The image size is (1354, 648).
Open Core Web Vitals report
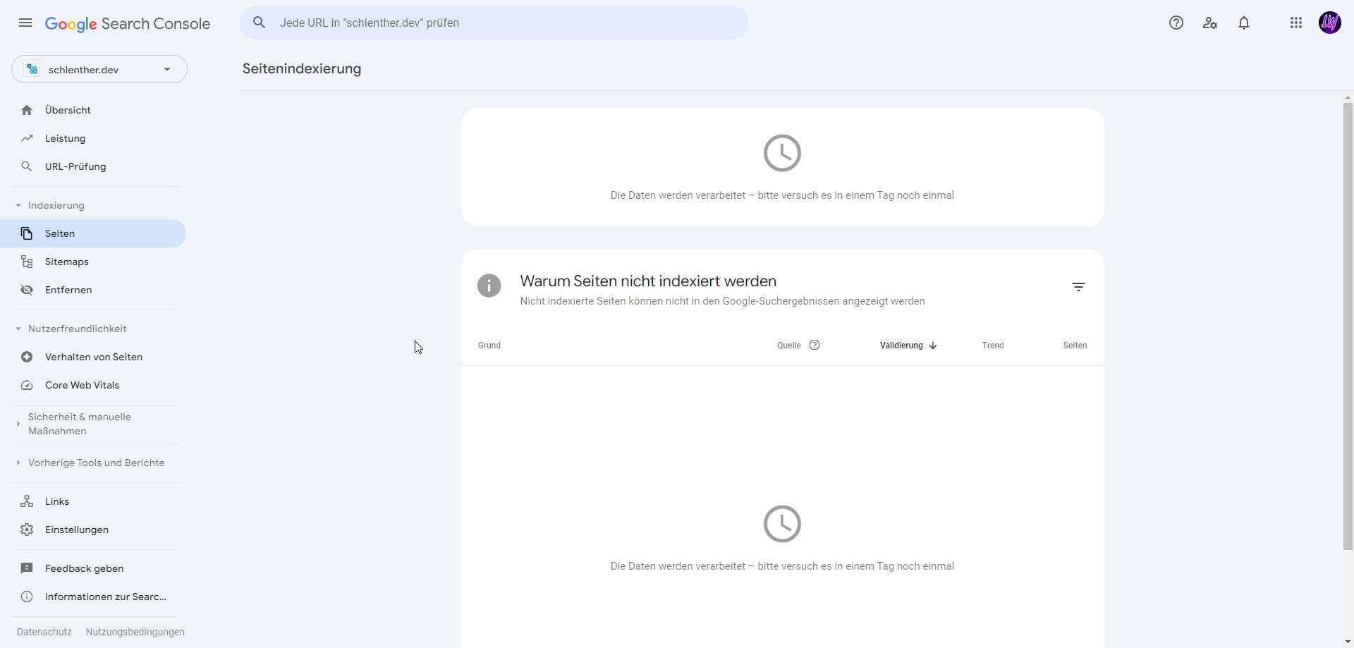pyautogui.click(x=82, y=385)
